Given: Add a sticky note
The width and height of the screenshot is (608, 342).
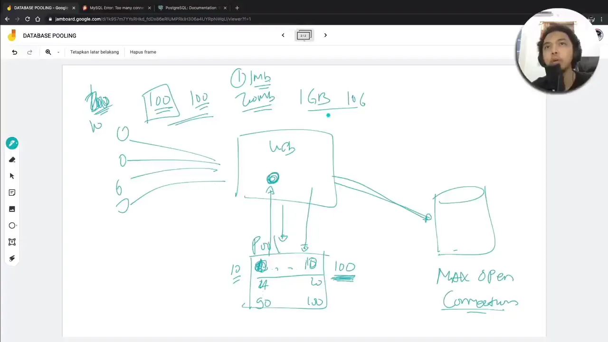Looking at the screenshot, I should (x=12, y=192).
